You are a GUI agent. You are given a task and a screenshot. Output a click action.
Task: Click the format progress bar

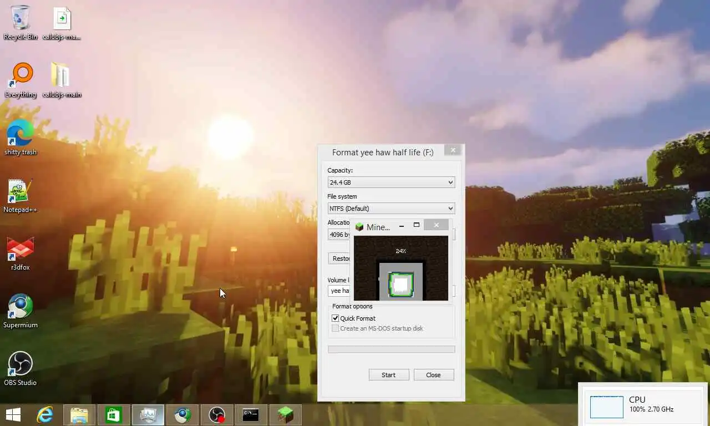(x=391, y=349)
